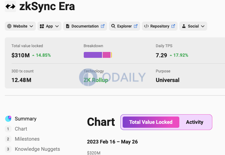
Task: Click external-link icon next to Documentation
Action: 103,26
